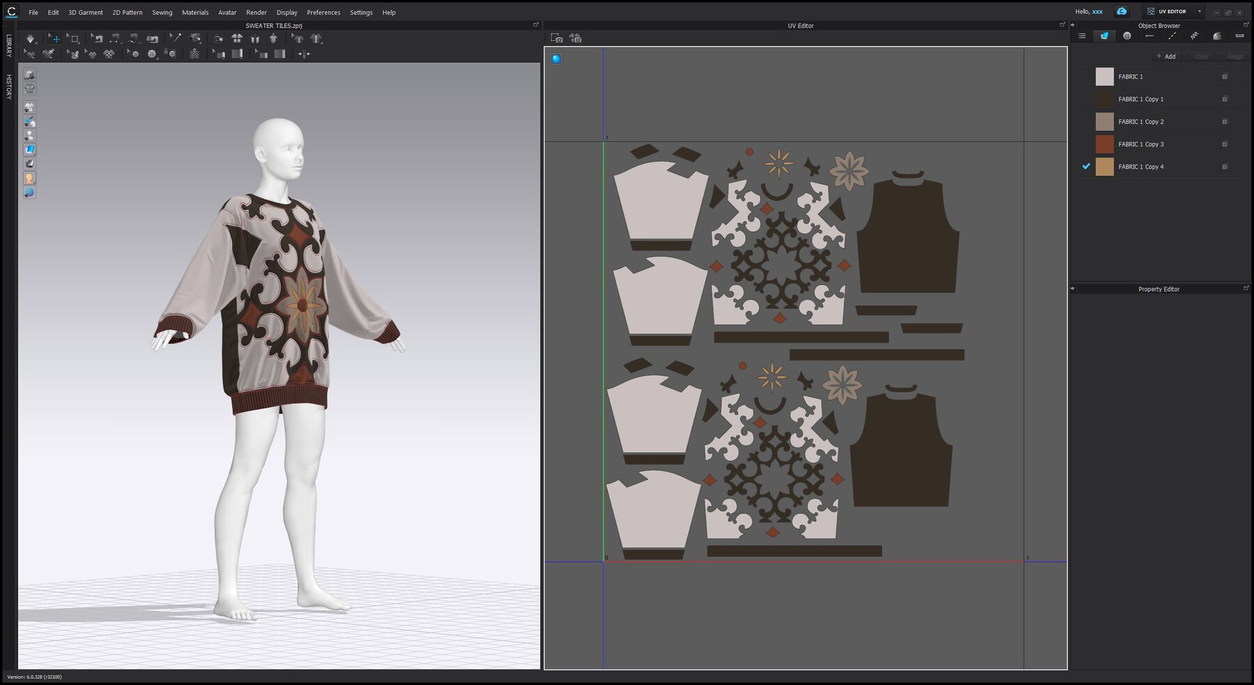Choose the Button creation tool
This screenshot has height=685, width=1254.
[x=152, y=54]
